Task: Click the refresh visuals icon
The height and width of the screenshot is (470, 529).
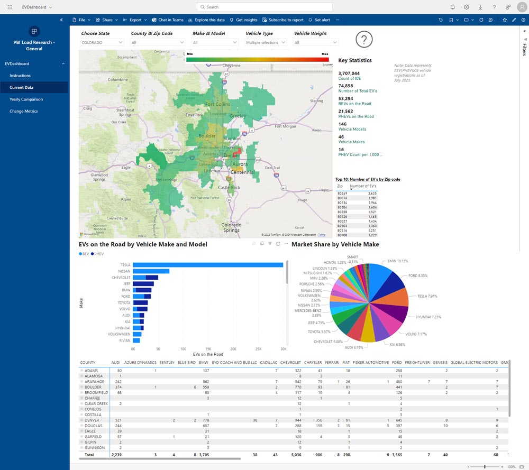Action: (x=481, y=20)
